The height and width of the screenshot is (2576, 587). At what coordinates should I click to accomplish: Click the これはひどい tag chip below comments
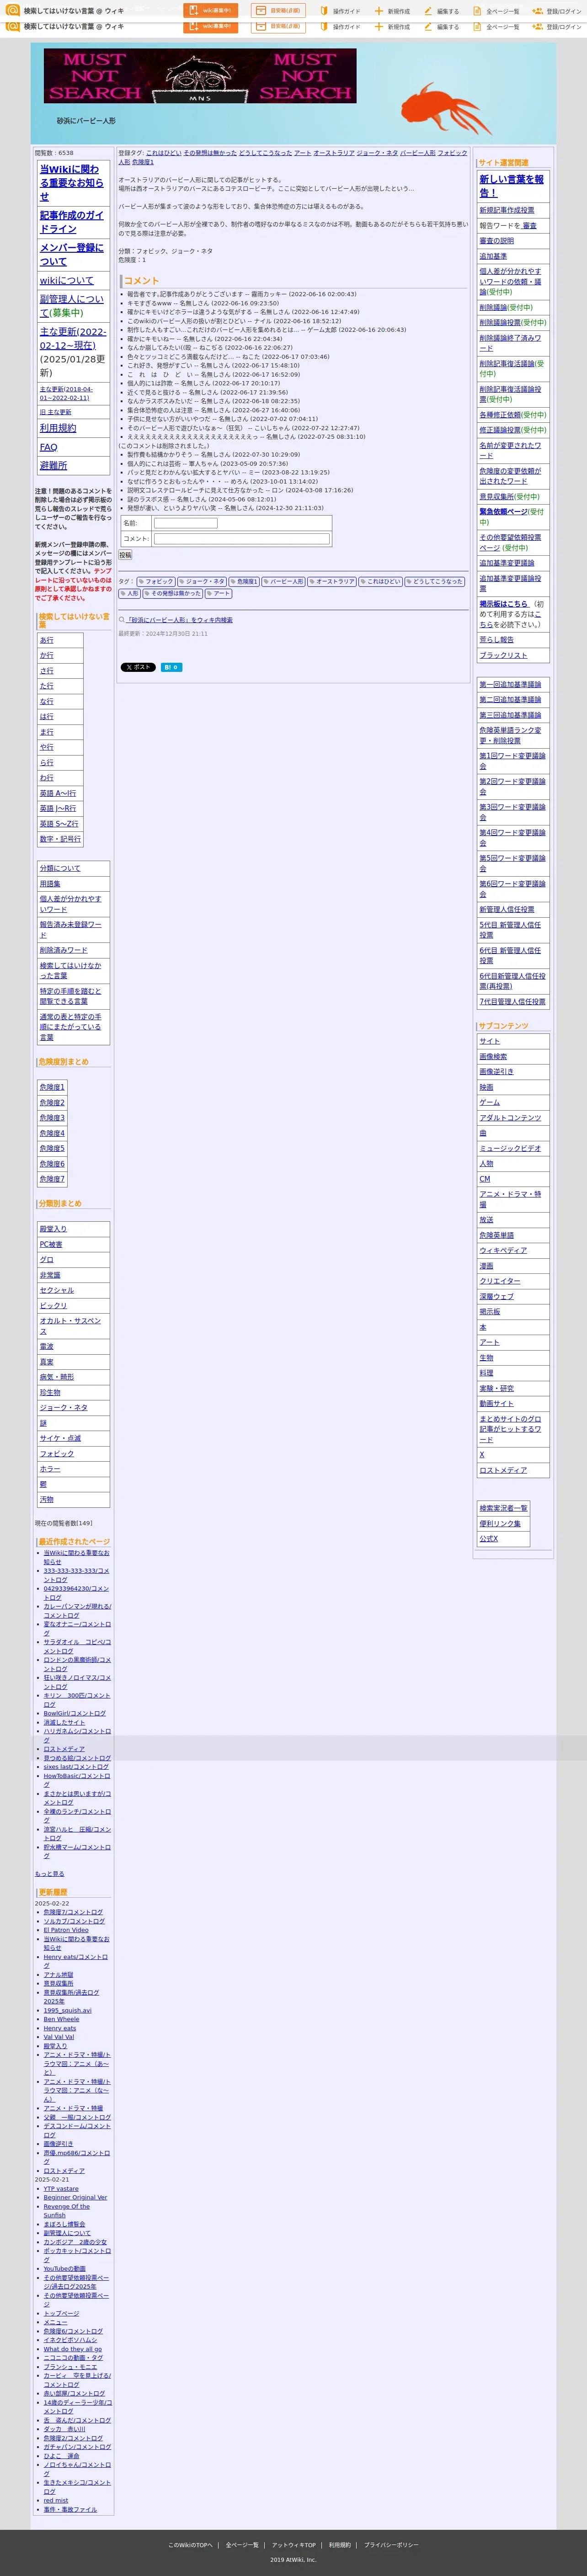tap(381, 581)
